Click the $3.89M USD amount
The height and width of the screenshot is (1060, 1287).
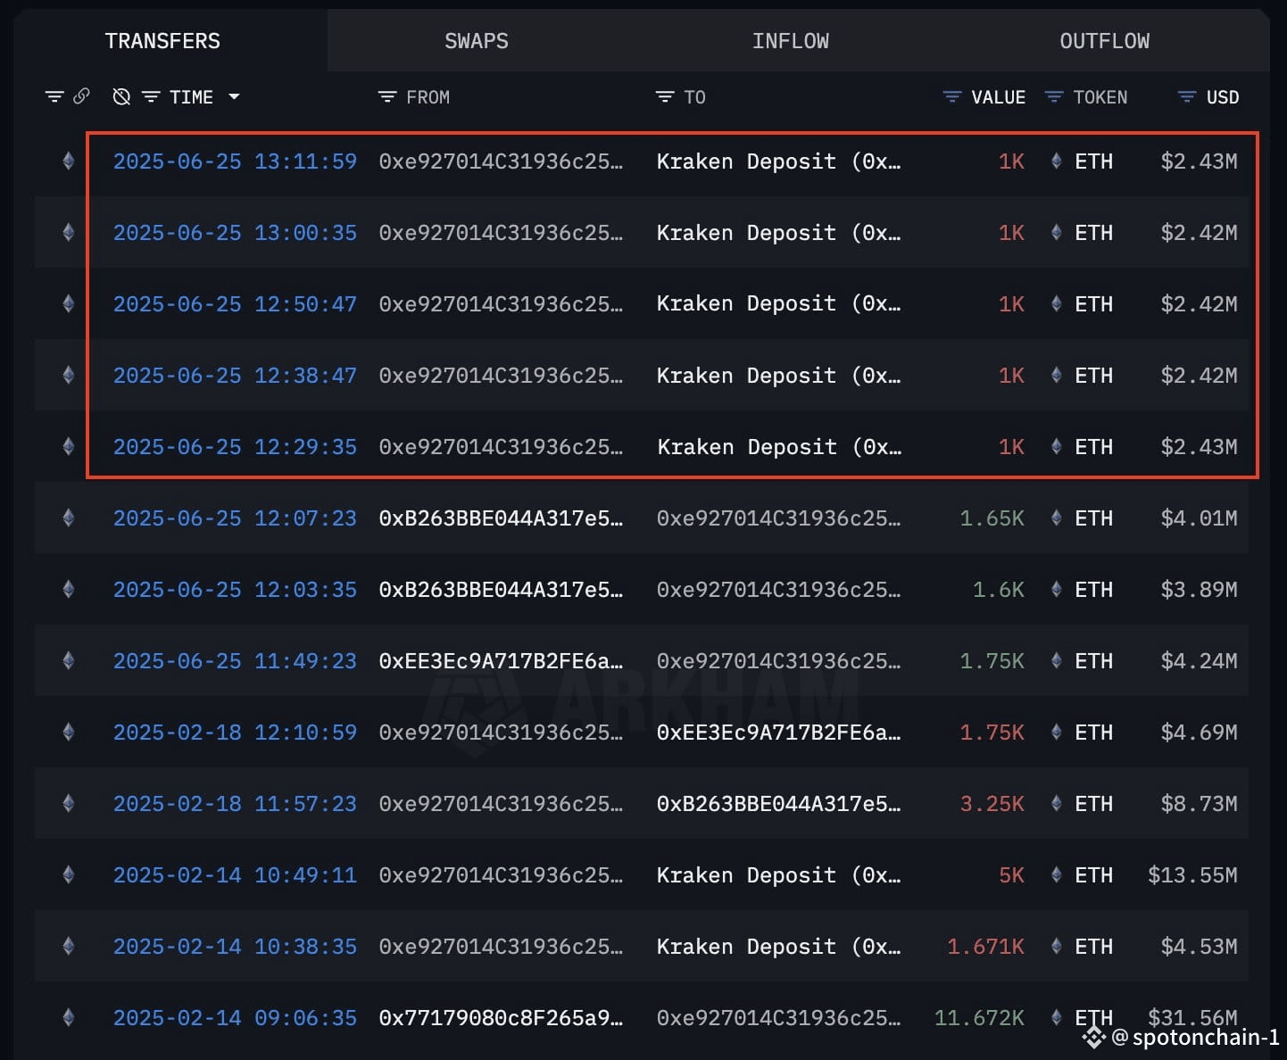(x=1199, y=590)
